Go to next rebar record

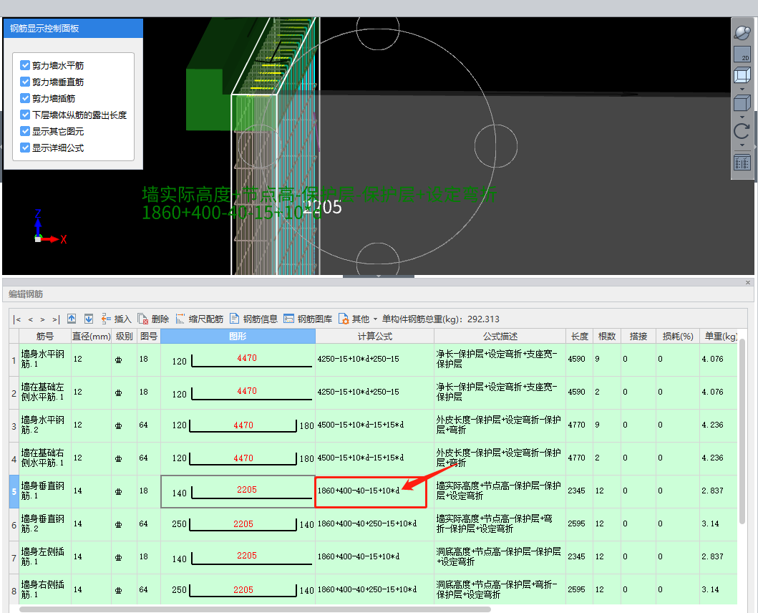(x=42, y=319)
